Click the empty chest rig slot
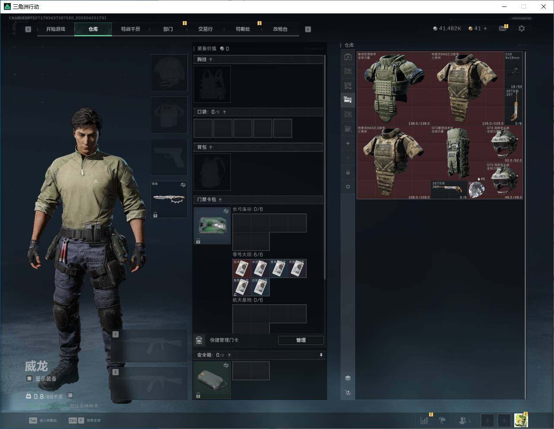 212,84
